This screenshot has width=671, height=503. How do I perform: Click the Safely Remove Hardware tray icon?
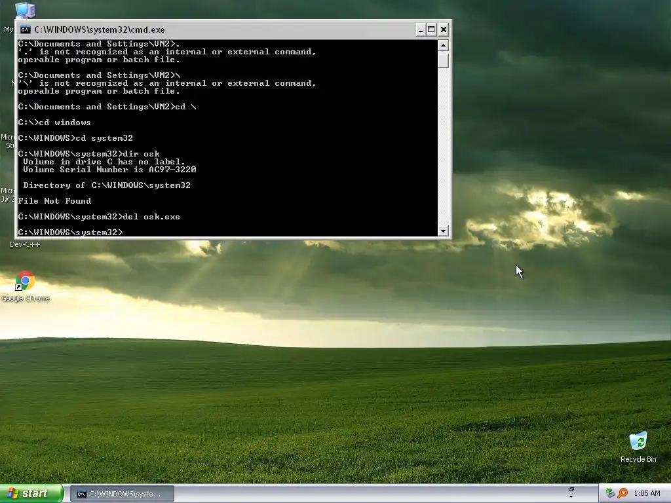coord(610,493)
